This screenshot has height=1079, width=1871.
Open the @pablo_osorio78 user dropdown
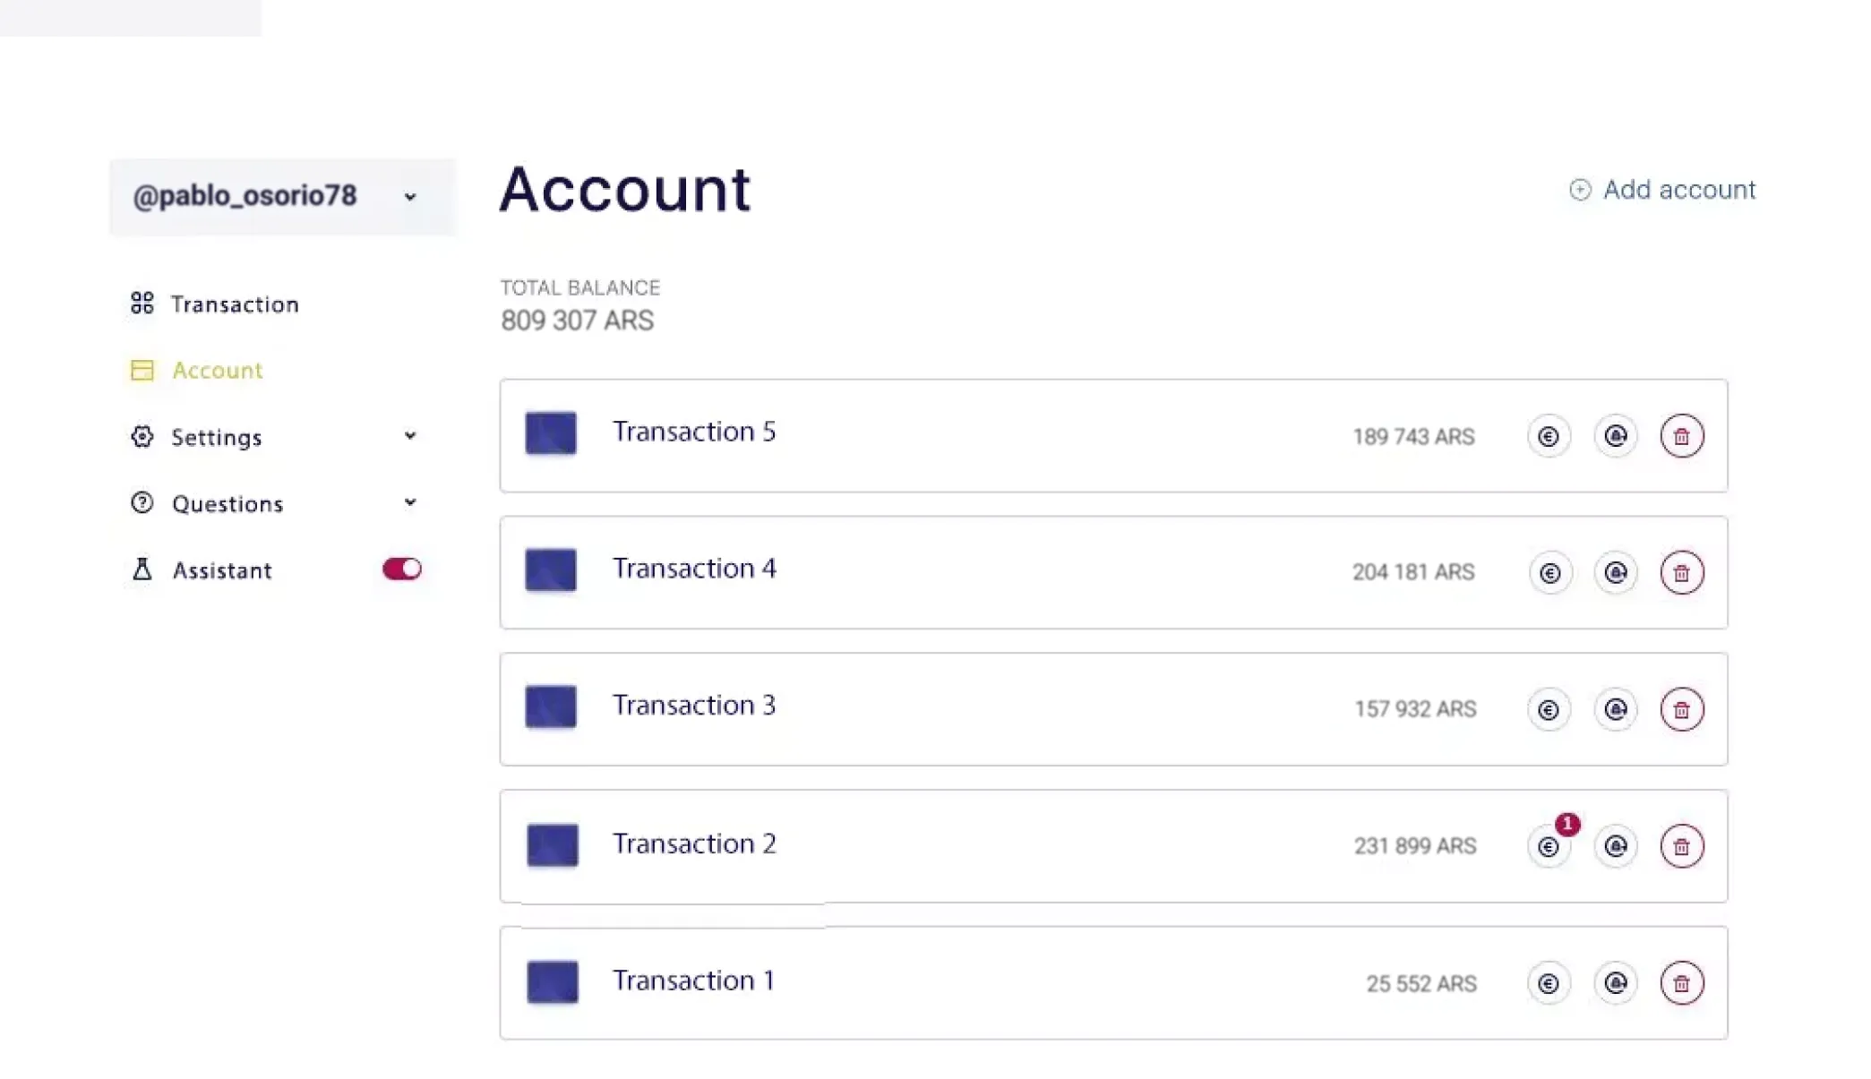pos(283,196)
